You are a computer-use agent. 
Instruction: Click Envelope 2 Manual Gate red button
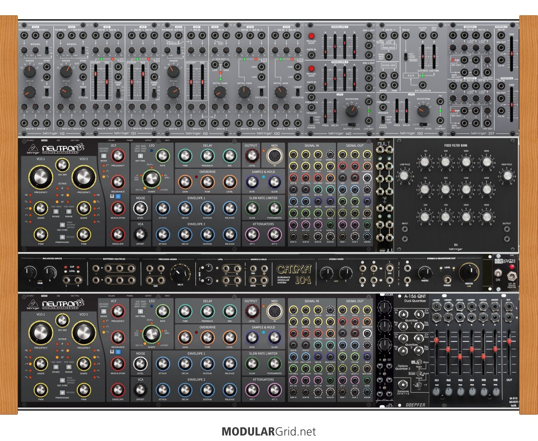(312, 68)
